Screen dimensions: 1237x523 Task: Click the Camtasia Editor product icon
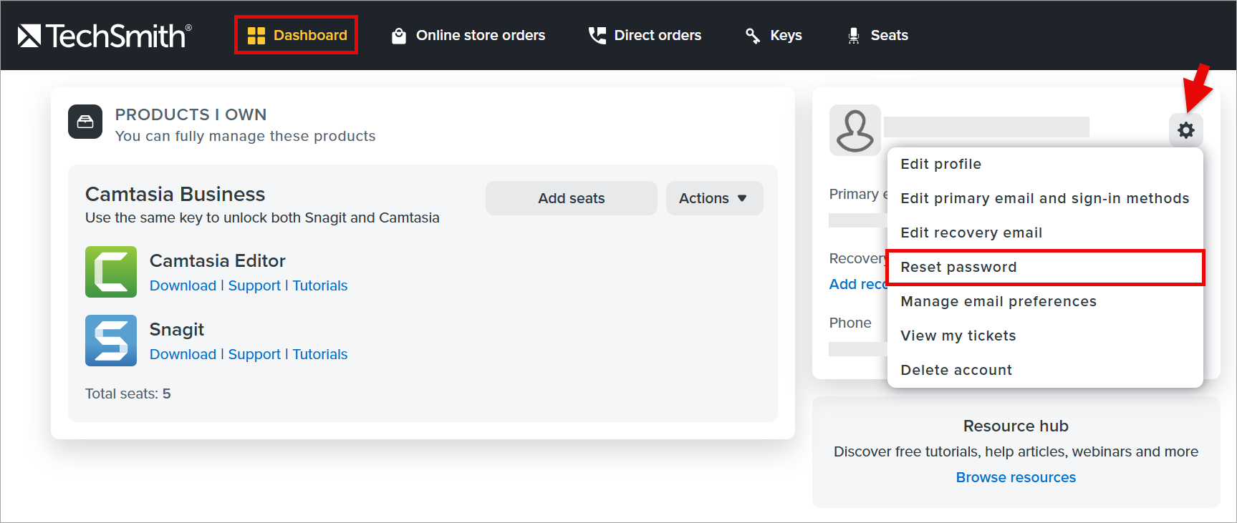pyautogui.click(x=111, y=272)
